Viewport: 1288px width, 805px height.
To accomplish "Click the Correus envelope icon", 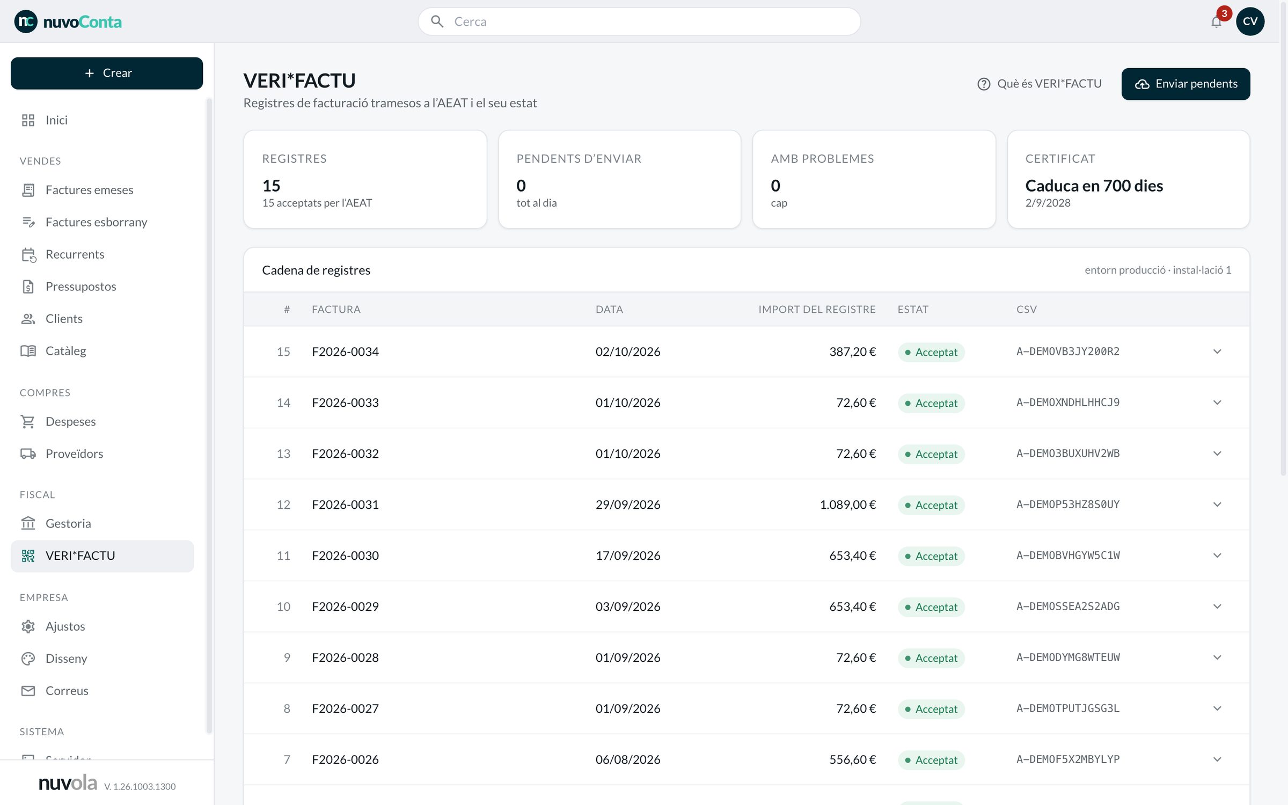I will click(x=28, y=691).
